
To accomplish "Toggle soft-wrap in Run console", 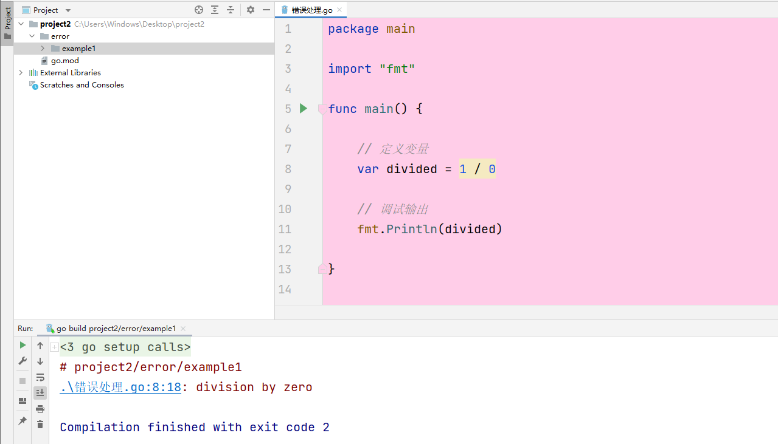I will pos(40,377).
